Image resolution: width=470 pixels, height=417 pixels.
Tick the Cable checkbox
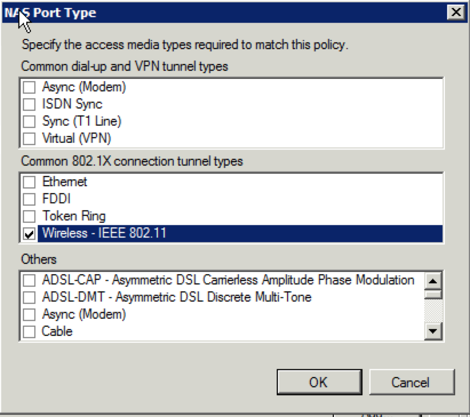pos(29,332)
